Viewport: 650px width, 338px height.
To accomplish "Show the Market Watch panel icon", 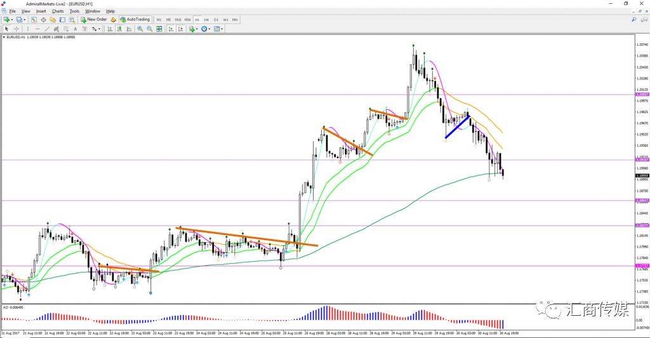I will tap(34, 20).
